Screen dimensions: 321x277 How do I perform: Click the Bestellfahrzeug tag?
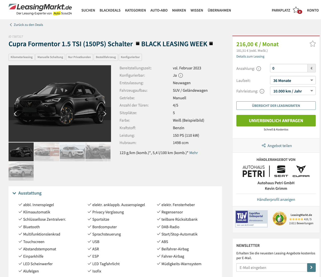coord(106,57)
